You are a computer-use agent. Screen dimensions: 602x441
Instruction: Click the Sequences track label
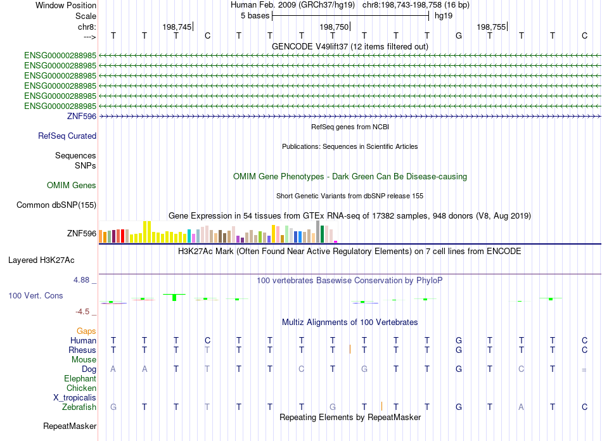pyautogui.click(x=75, y=155)
